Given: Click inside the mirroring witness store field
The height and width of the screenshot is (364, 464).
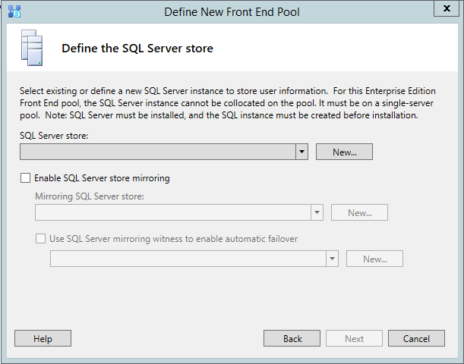Looking at the screenshot, I should [188, 259].
